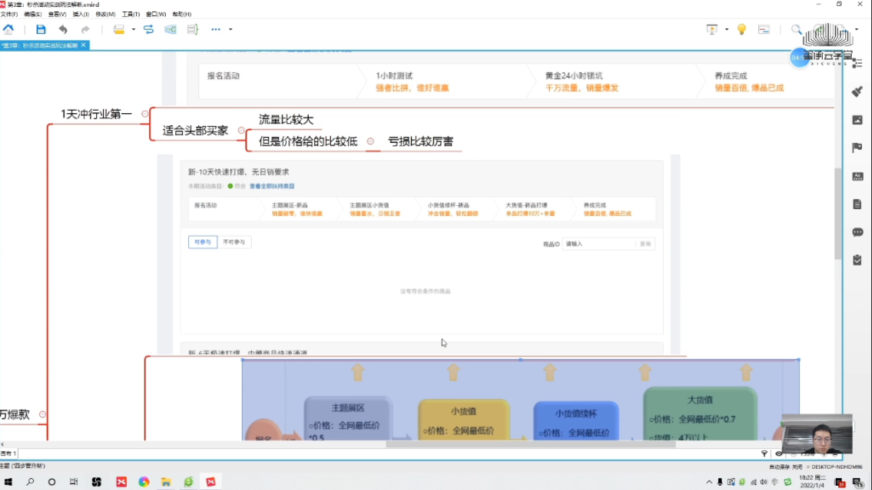Viewport: 872px width, 490px height.
Task: Open File Explorer from taskbar
Action: pyautogui.click(x=166, y=482)
